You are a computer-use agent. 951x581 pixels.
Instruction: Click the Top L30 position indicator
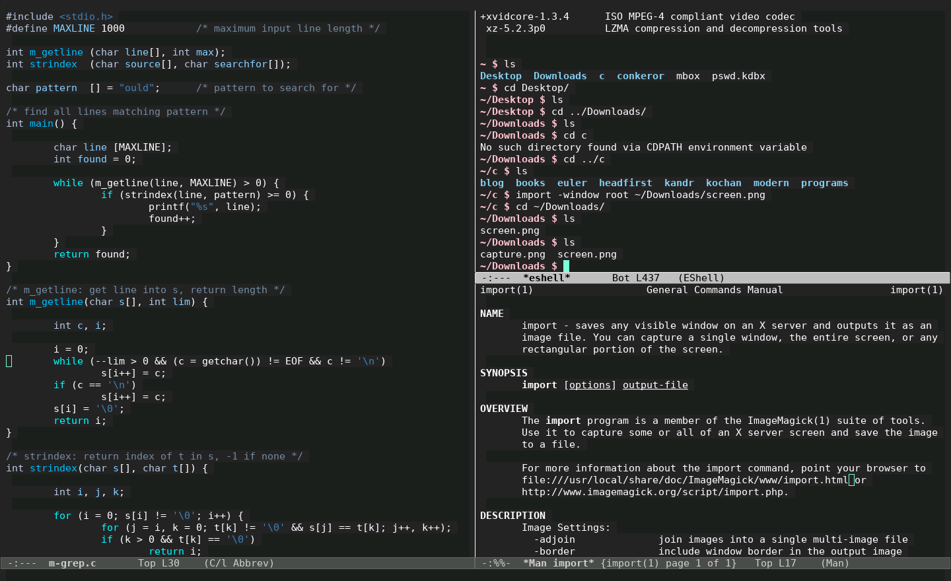[158, 563]
